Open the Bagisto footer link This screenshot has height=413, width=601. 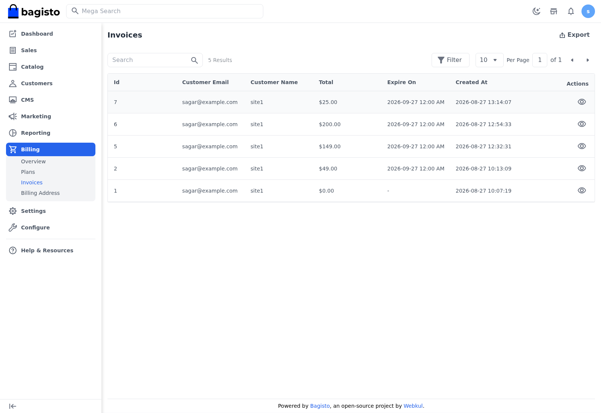pyautogui.click(x=320, y=406)
